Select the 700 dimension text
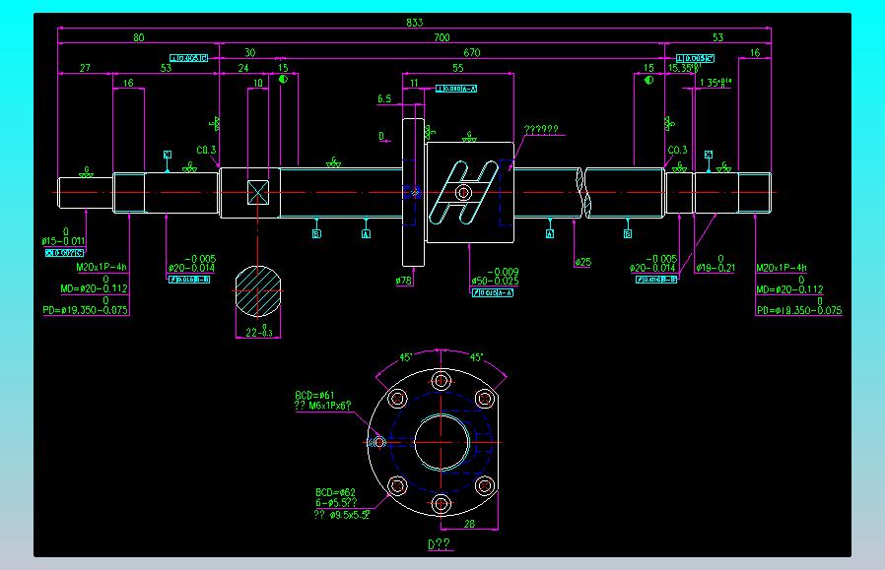This screenshot has height=570, width=885. [x=442, y=37]
